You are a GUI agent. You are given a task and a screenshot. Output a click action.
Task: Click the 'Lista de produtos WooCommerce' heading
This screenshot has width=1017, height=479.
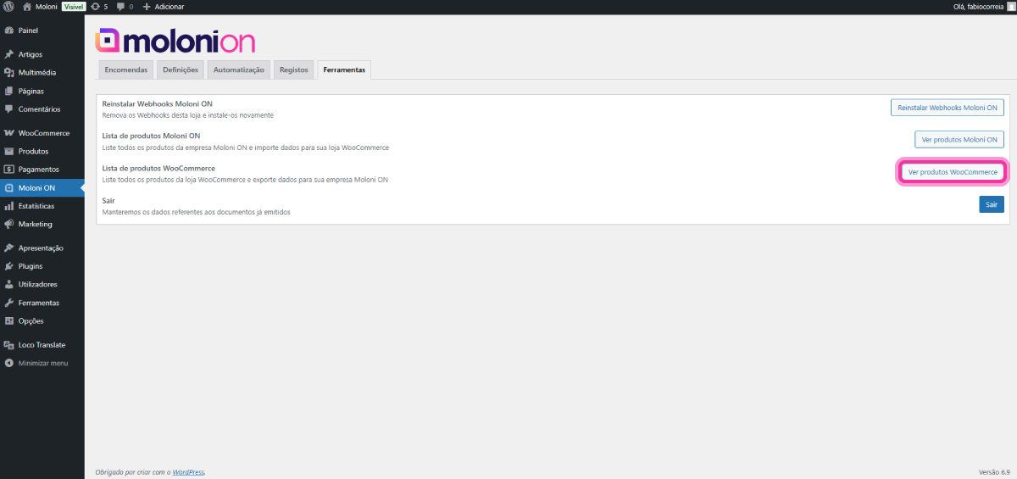(x=158, y=169)
